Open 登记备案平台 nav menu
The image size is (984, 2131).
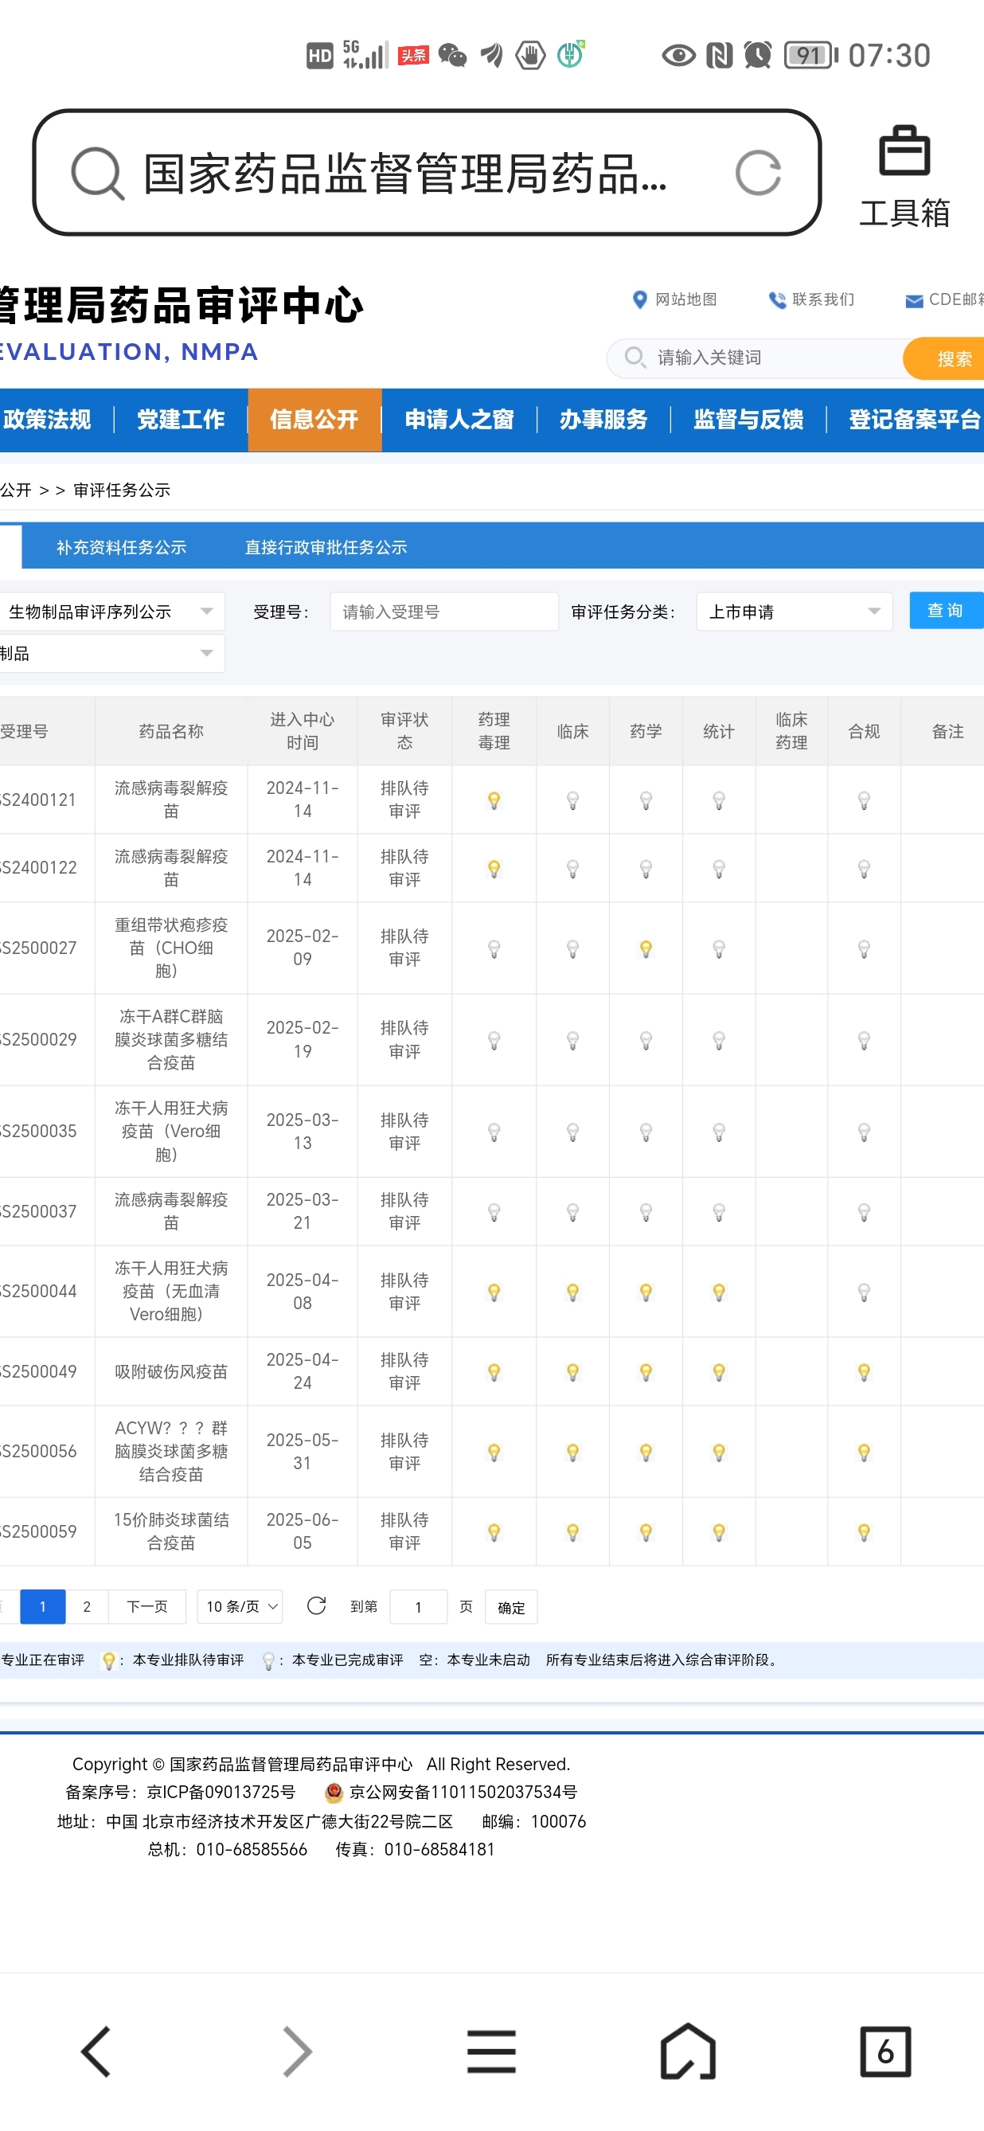point(914,420)
